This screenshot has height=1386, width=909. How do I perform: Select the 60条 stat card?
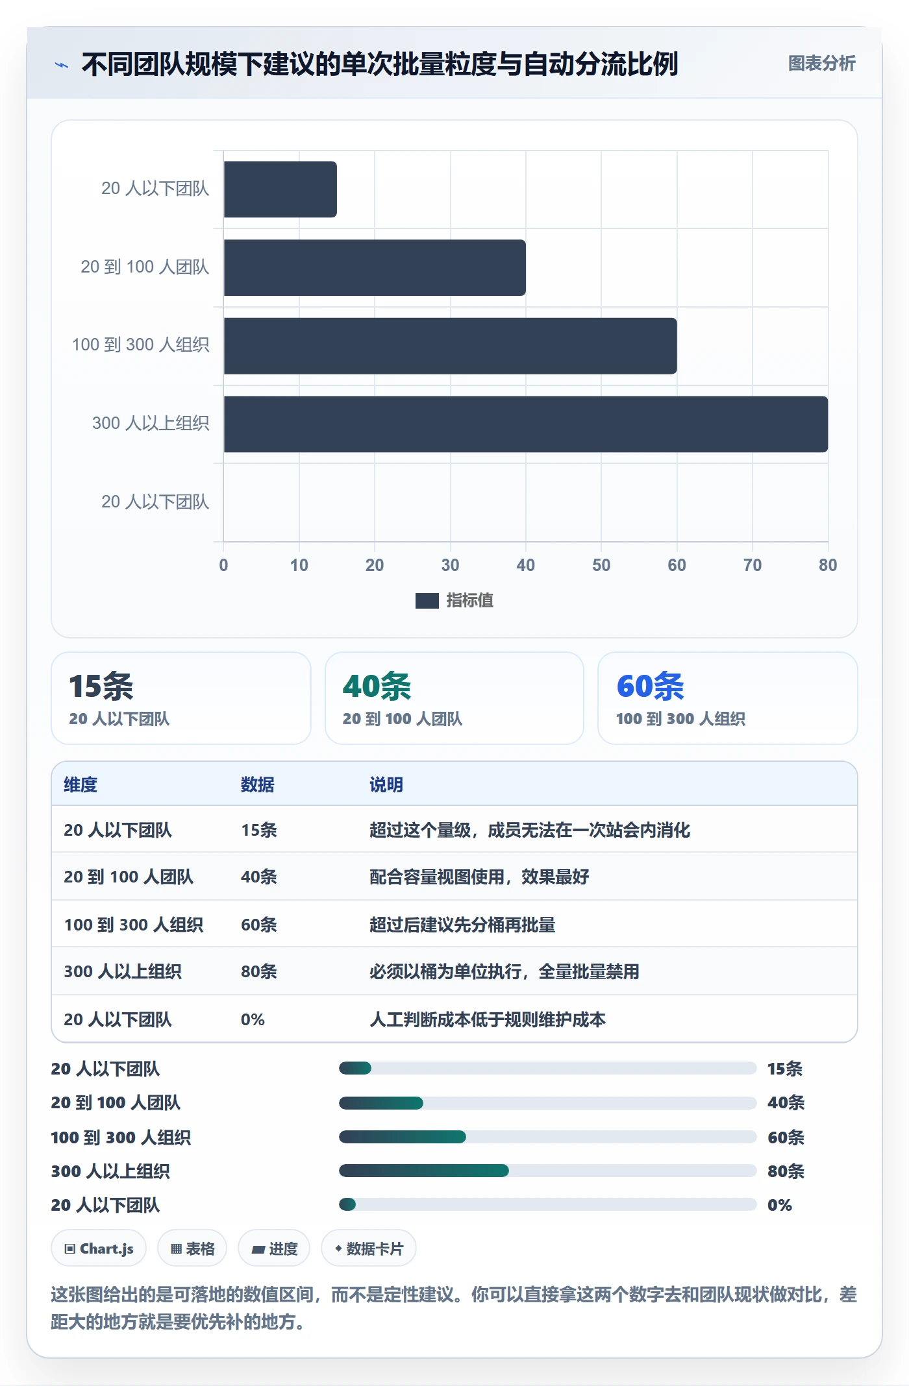coord(728,698)
